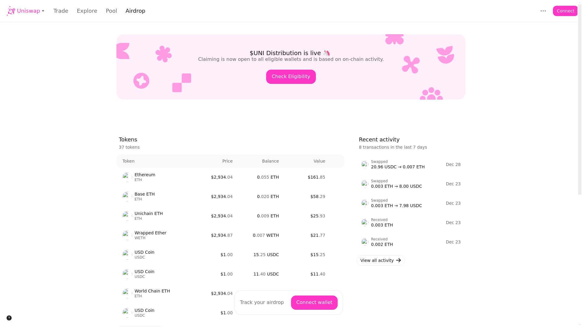Sort by the Value column header
This screenshot has height=327, width=582.
click(x=319, y=161)
